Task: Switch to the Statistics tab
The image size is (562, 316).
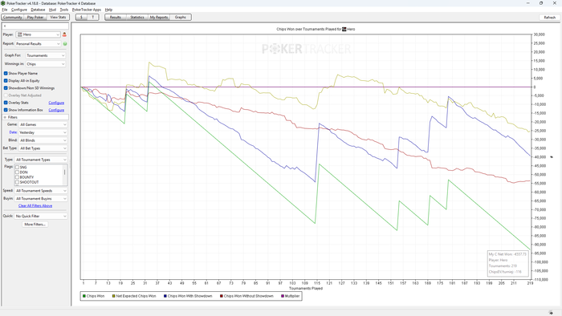Action: [137, 17]
